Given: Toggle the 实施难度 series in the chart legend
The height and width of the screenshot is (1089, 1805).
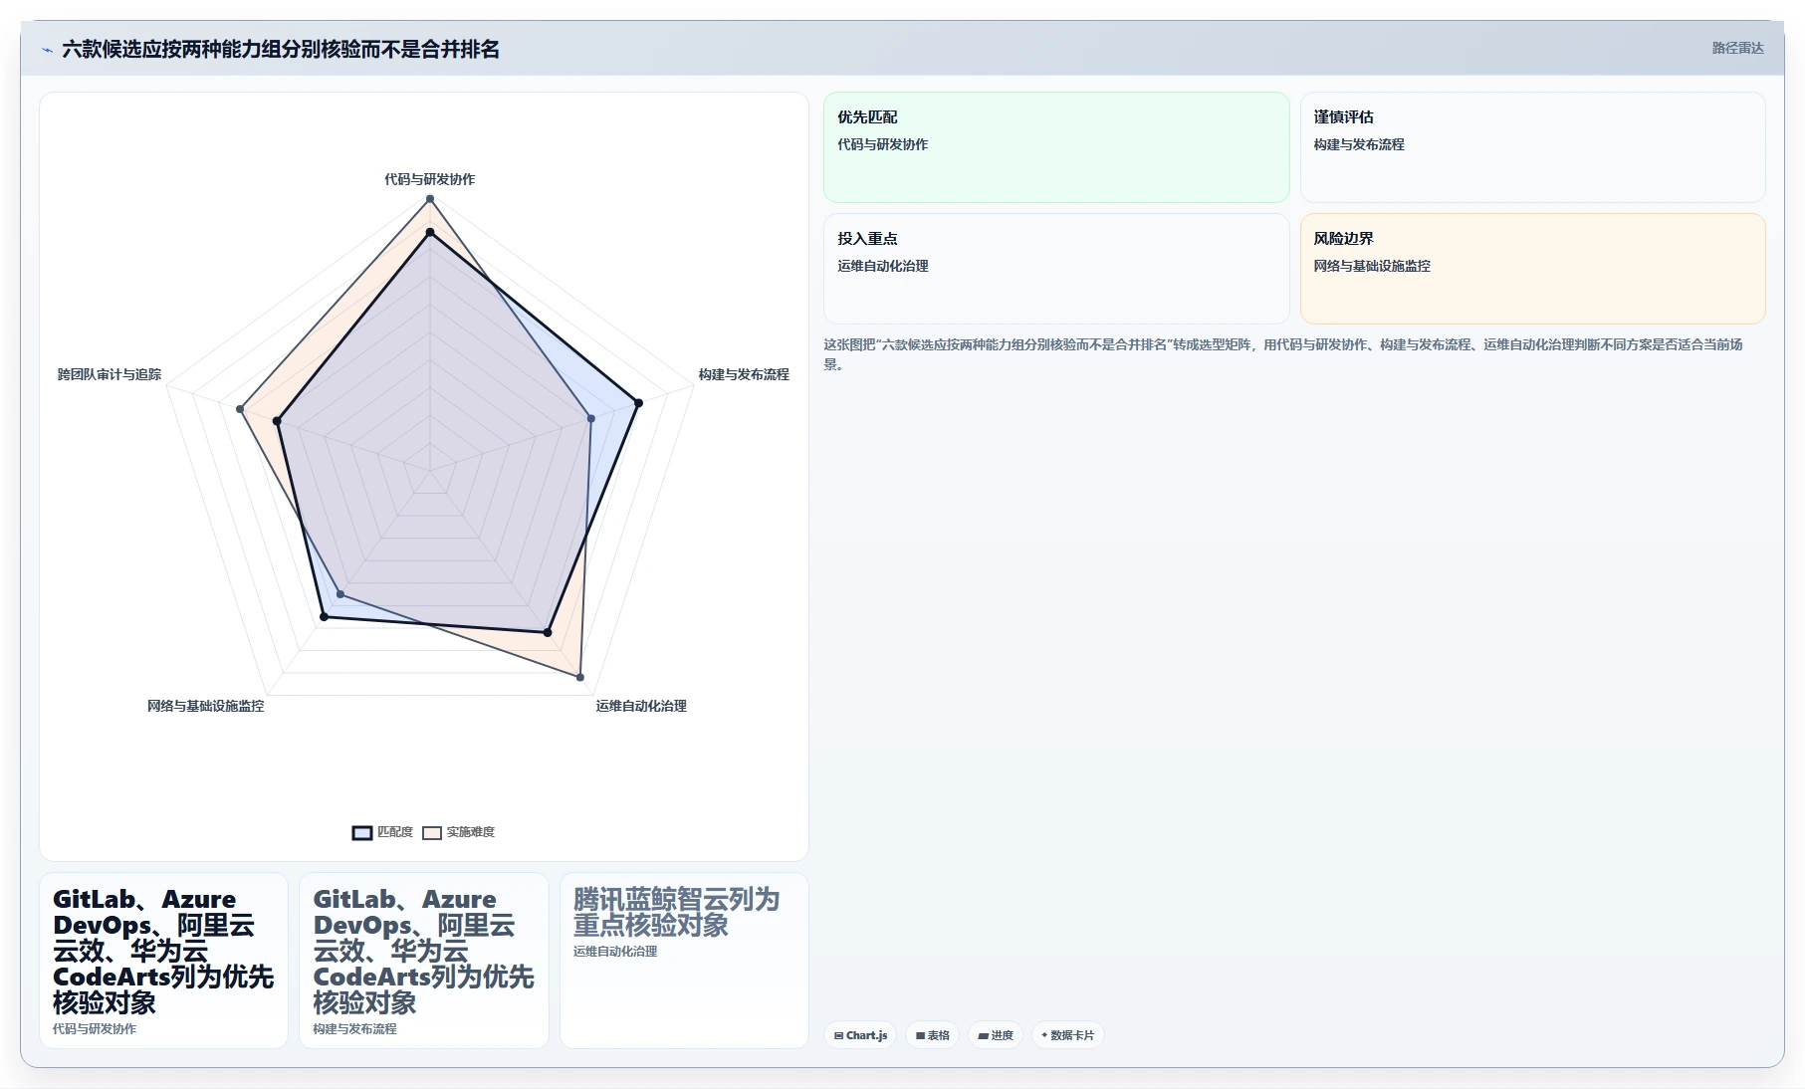Looking at the screenshot, I should click(458, 832).
